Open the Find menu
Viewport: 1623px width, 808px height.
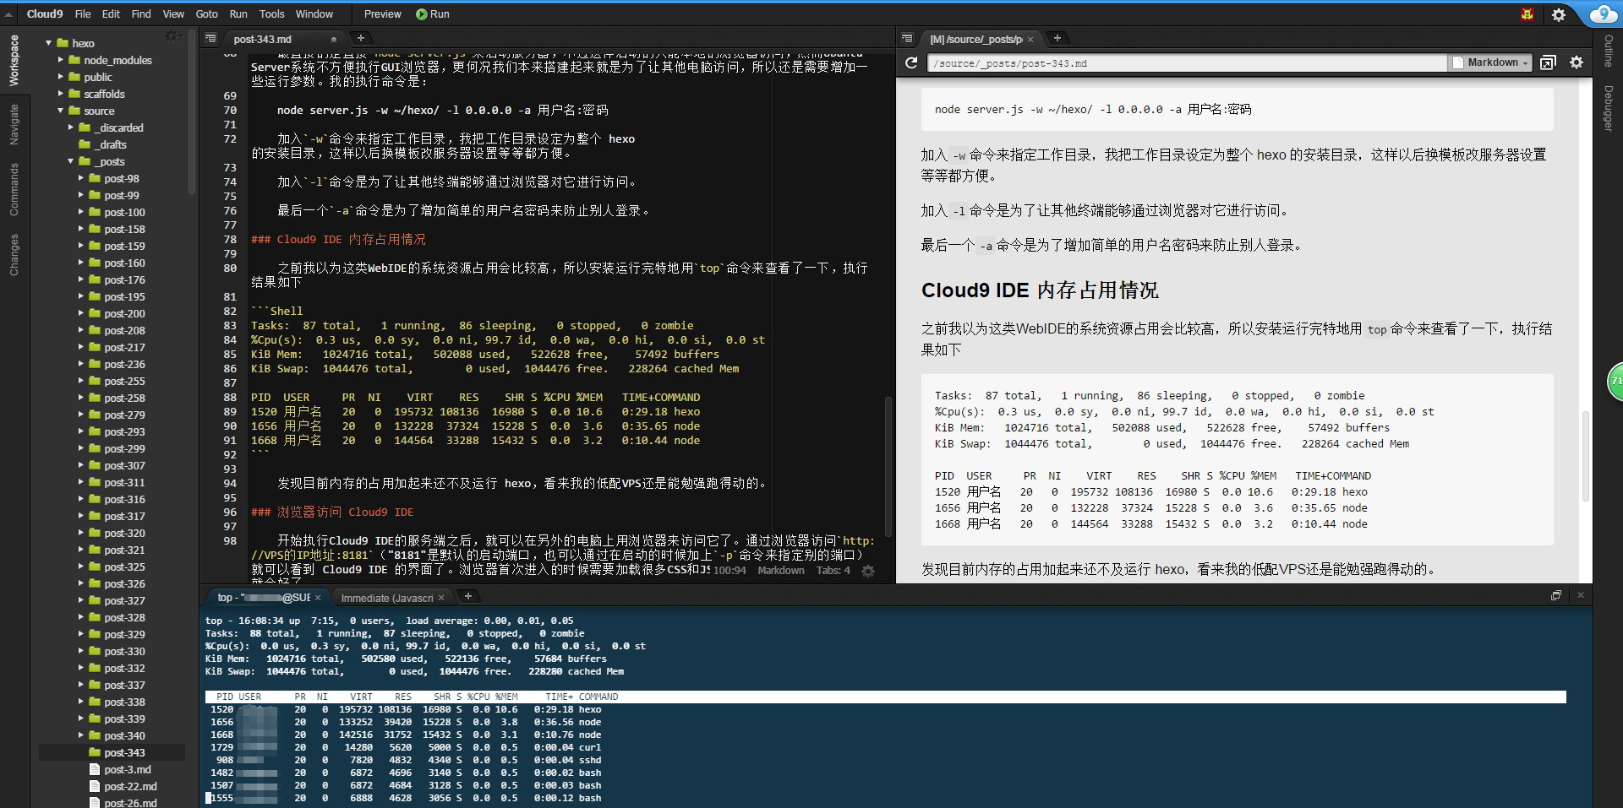pyautogui.click(x=141, y=14)
